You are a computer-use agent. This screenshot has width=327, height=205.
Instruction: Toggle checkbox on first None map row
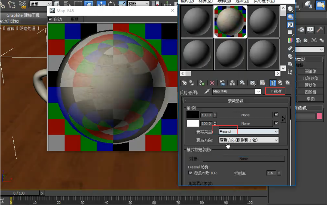[276, 115]
